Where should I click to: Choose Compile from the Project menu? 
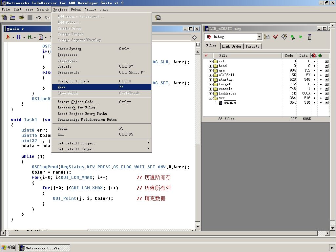click(102, 66)
